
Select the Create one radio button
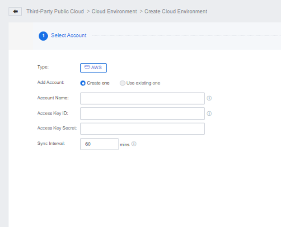(x=83, y=83)
